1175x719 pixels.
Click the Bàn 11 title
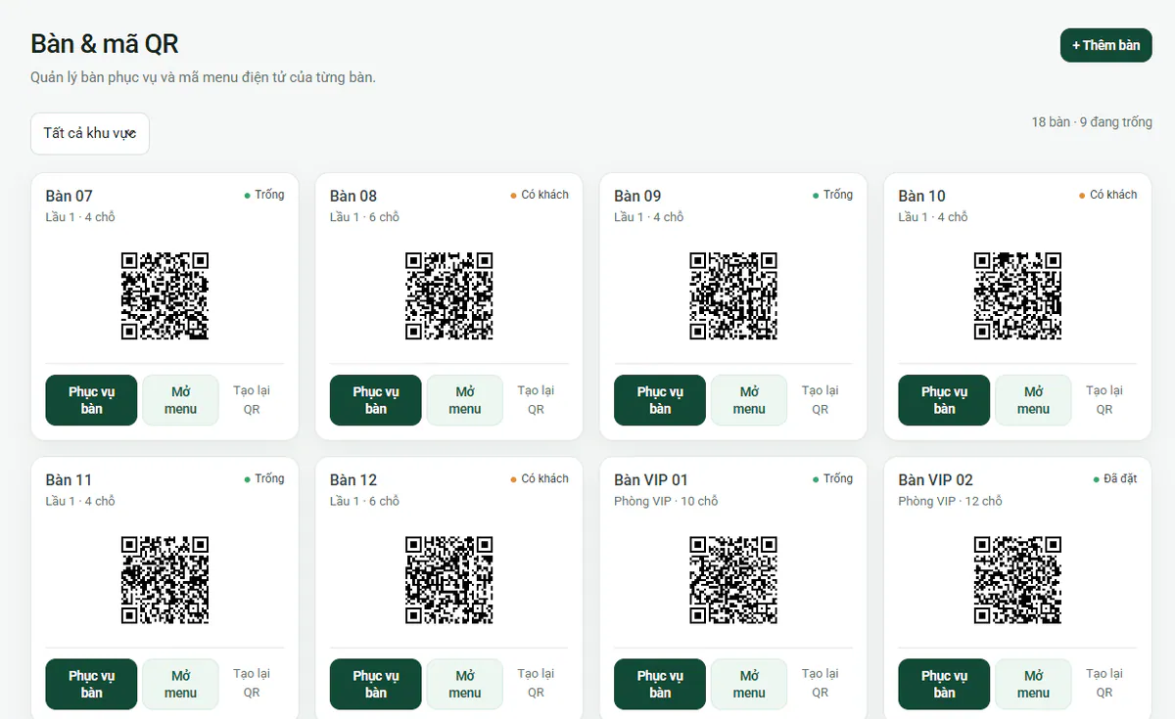coord(69,479)
